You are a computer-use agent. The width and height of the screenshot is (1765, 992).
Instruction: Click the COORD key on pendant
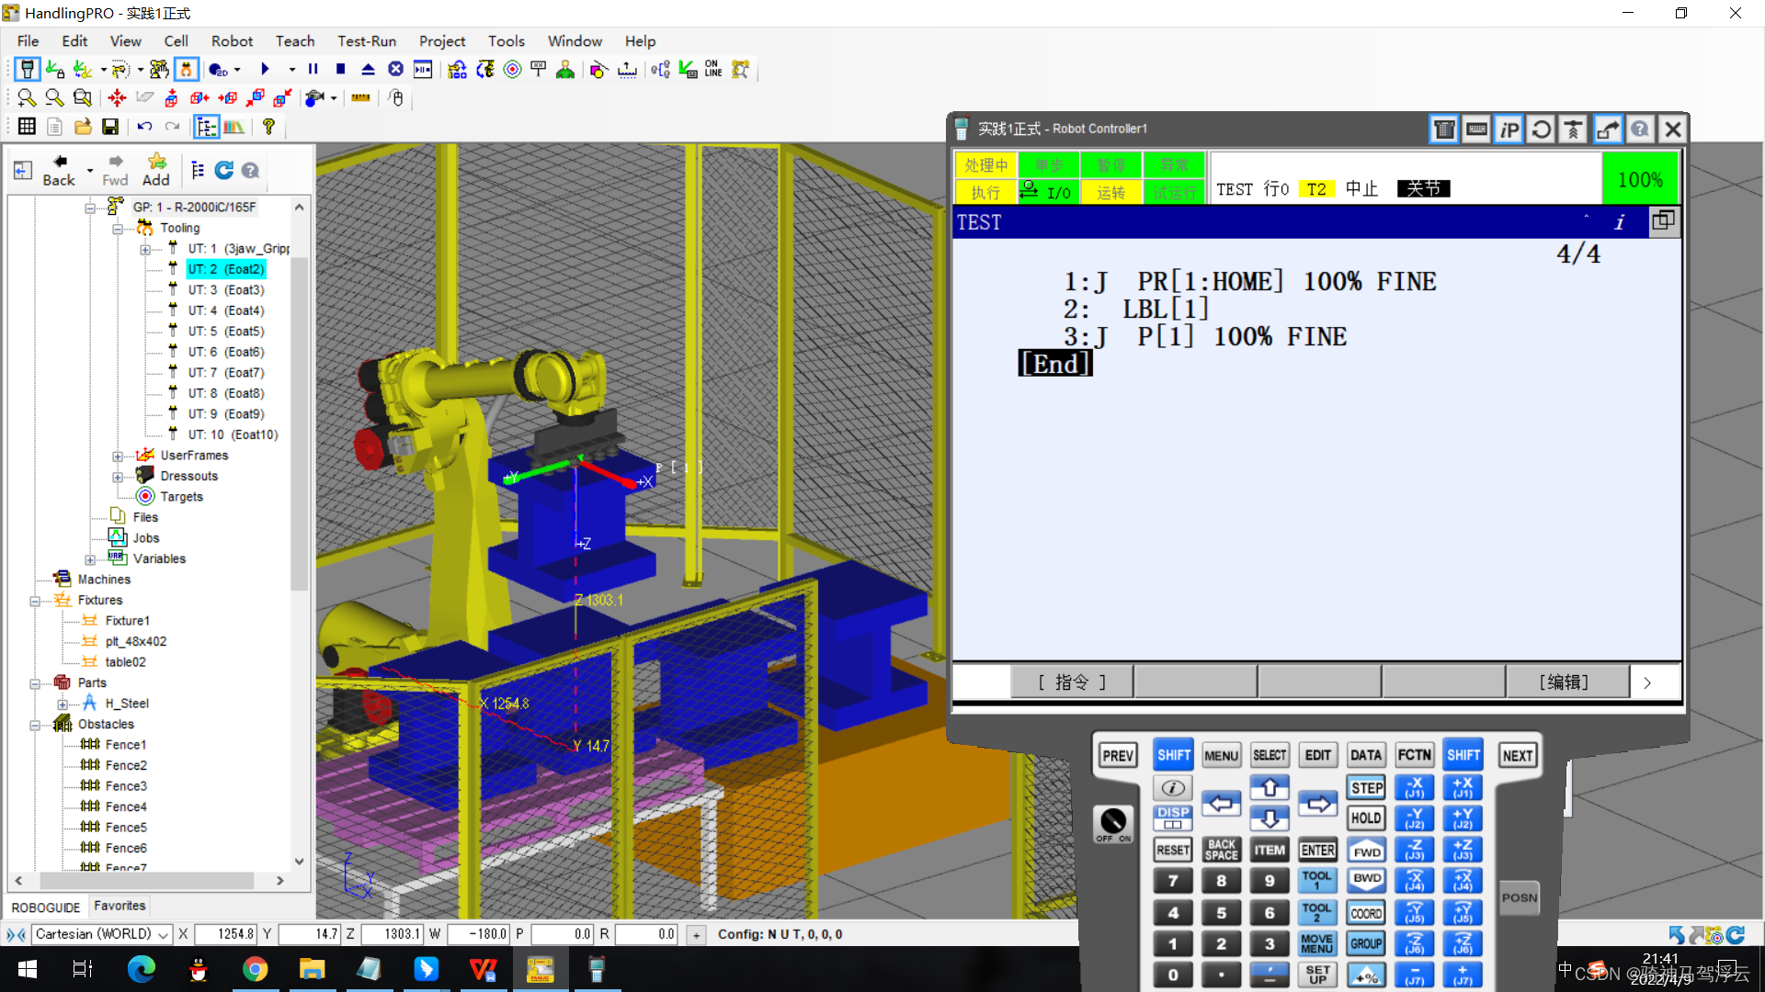coord(1366,914)
